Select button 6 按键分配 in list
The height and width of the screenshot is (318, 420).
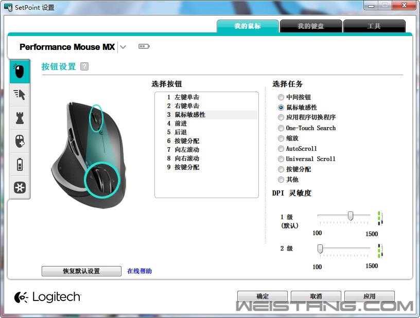click(x=212, y=141)
